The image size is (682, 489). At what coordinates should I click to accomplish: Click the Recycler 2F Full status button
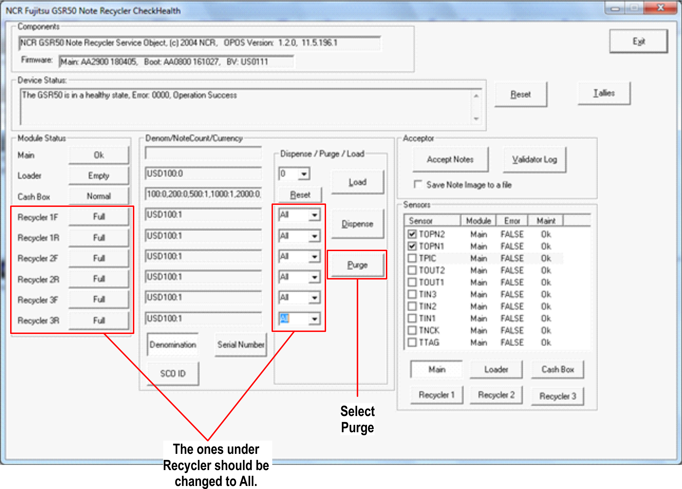click(99, 258)
